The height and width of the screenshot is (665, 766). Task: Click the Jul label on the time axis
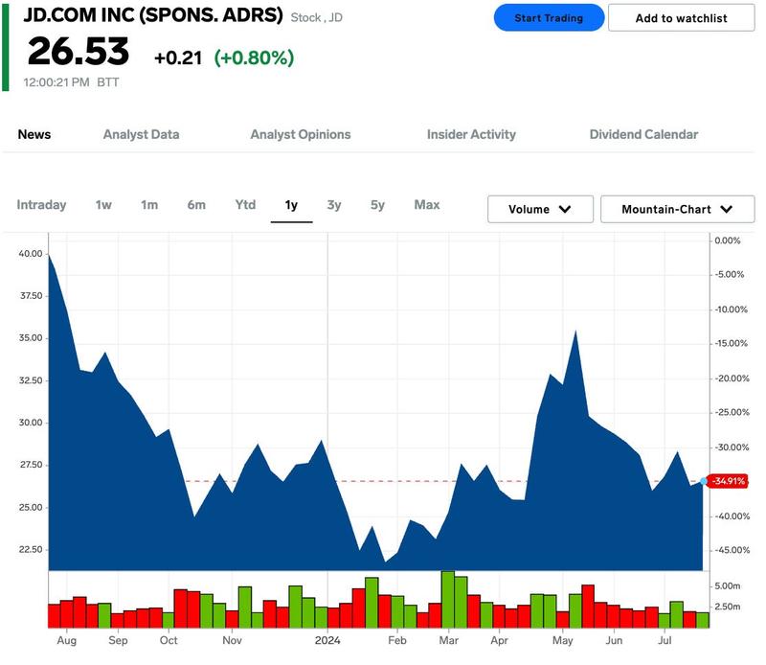point(665,640)
